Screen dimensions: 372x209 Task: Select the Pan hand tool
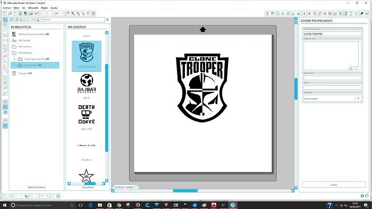(x=68, y=13)
